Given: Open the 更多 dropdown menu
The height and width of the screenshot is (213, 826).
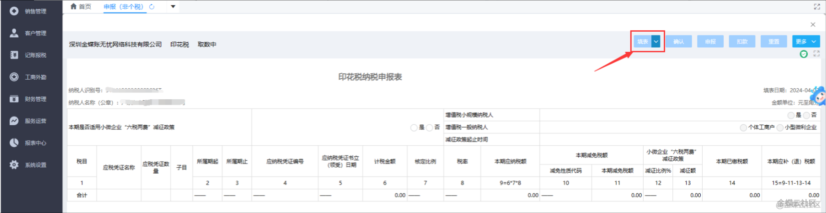Looking at the screenshot, I should 805,42.
